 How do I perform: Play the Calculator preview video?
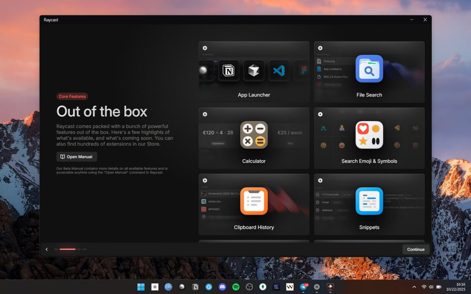click(205, 114)
